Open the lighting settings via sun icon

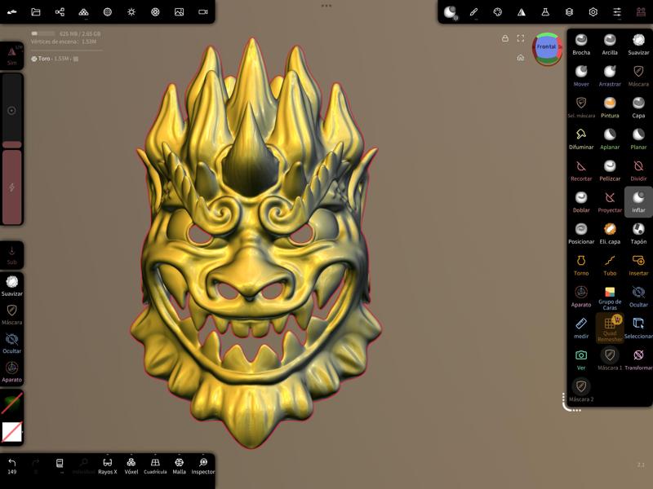pos(131,11)
